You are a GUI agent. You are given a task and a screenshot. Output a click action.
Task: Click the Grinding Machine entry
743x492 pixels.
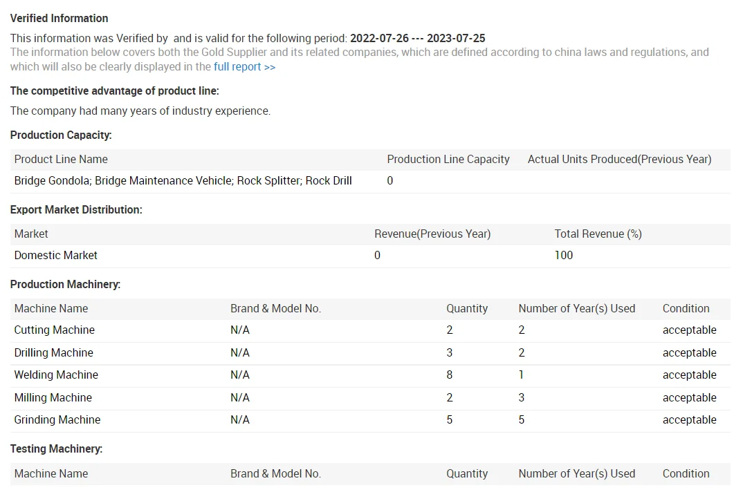[x=57, y=420]
